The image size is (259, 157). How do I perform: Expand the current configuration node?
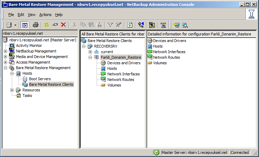[x=90, y=52]
